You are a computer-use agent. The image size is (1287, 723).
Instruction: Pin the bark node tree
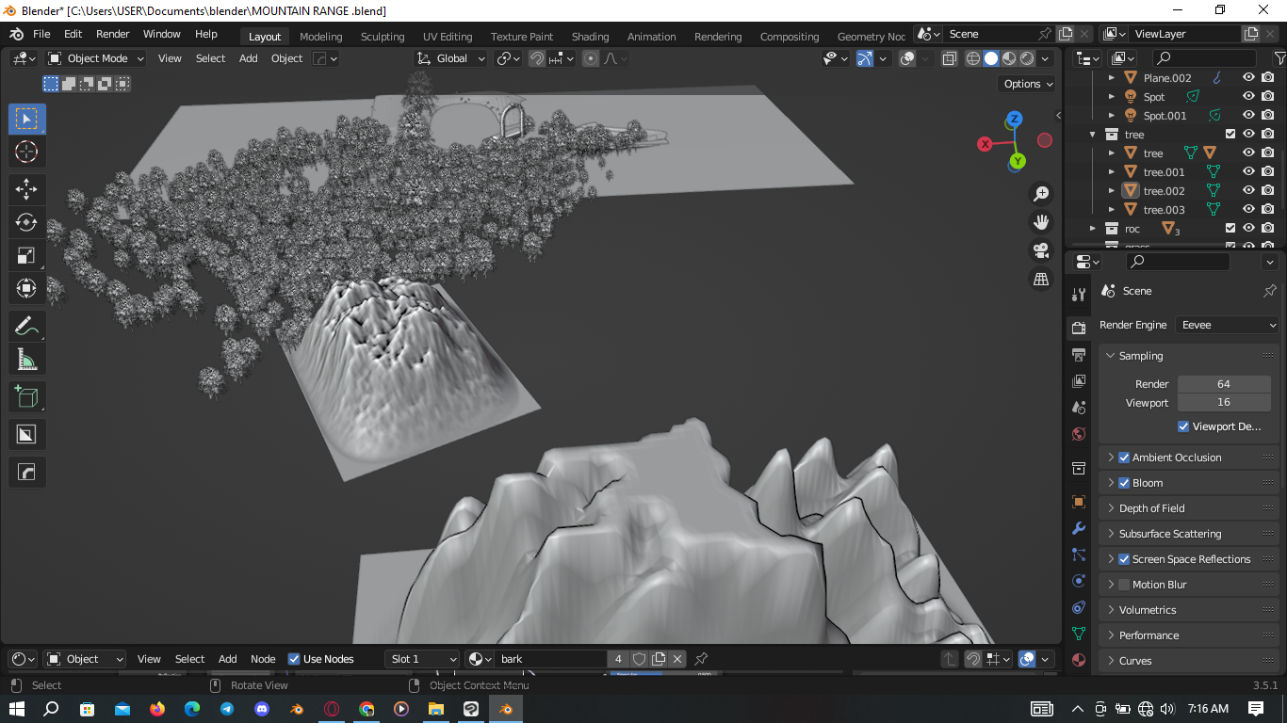pos(701,659)
